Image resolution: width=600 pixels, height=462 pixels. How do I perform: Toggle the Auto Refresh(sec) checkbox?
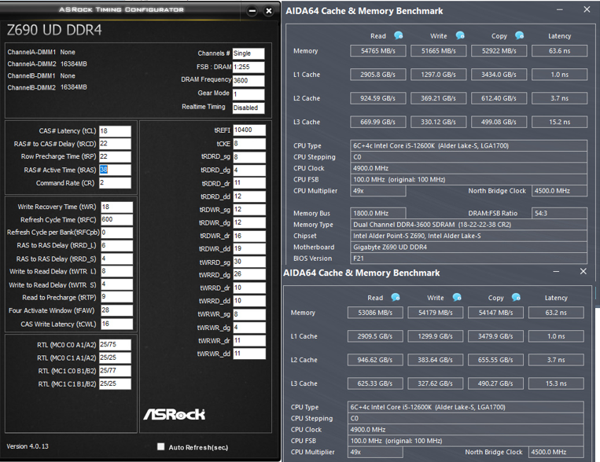click(160, 447)
